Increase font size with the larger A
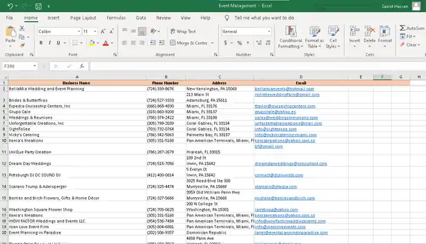 pyautogui.click(x=103, y=32)
